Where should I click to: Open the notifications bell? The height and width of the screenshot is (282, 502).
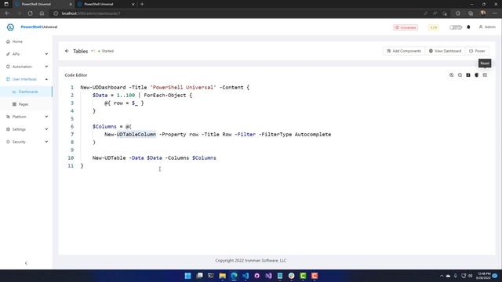[469, 27]
